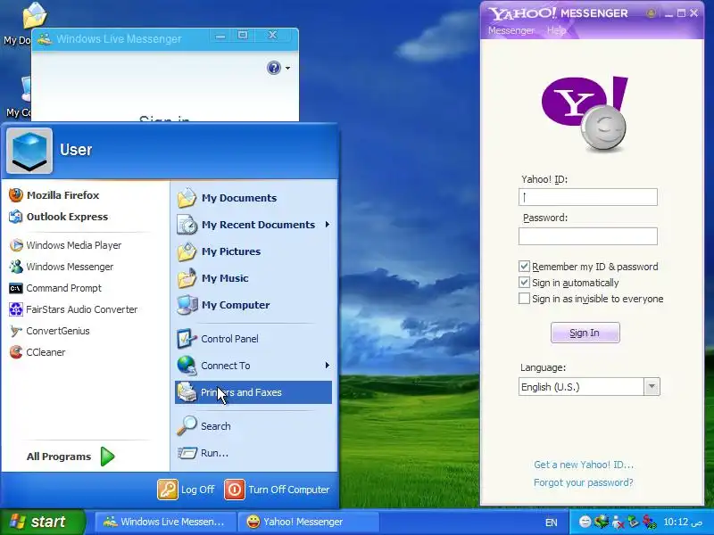Screen dimensions: 714x535
Task: Follow Get a new Yahoo! ID link
Action: pos(584,465)
